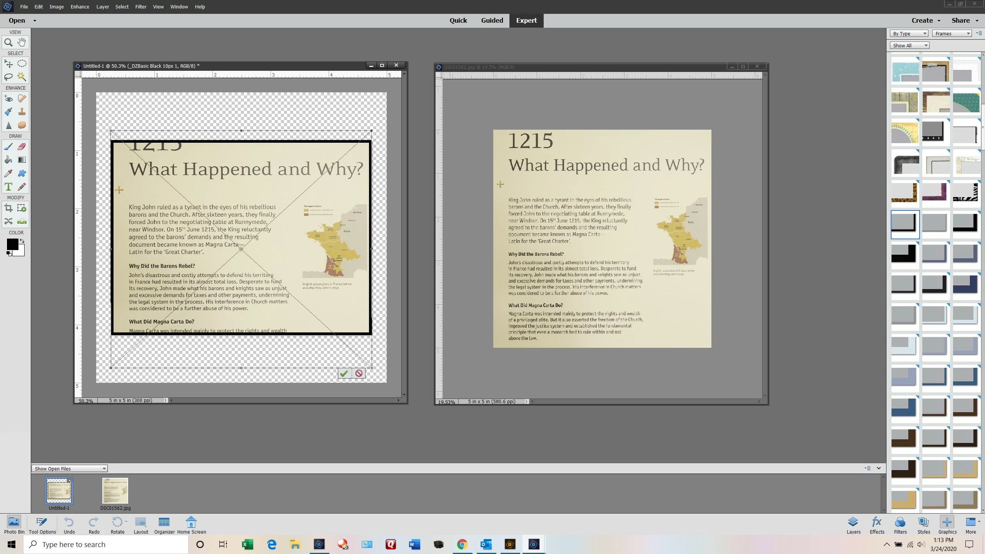This screenshot has height=554, width=985.
Task: Switch to the Guided tab
Action: [x=492, y=20]
